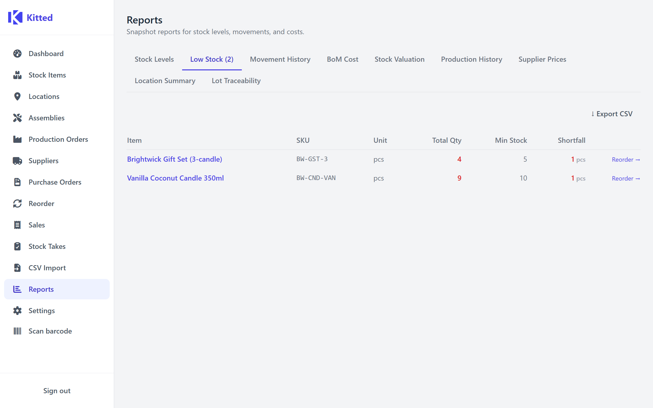The image size is (653, 408).
Task: Click the Item column header
Action: (x=134, y=140)
